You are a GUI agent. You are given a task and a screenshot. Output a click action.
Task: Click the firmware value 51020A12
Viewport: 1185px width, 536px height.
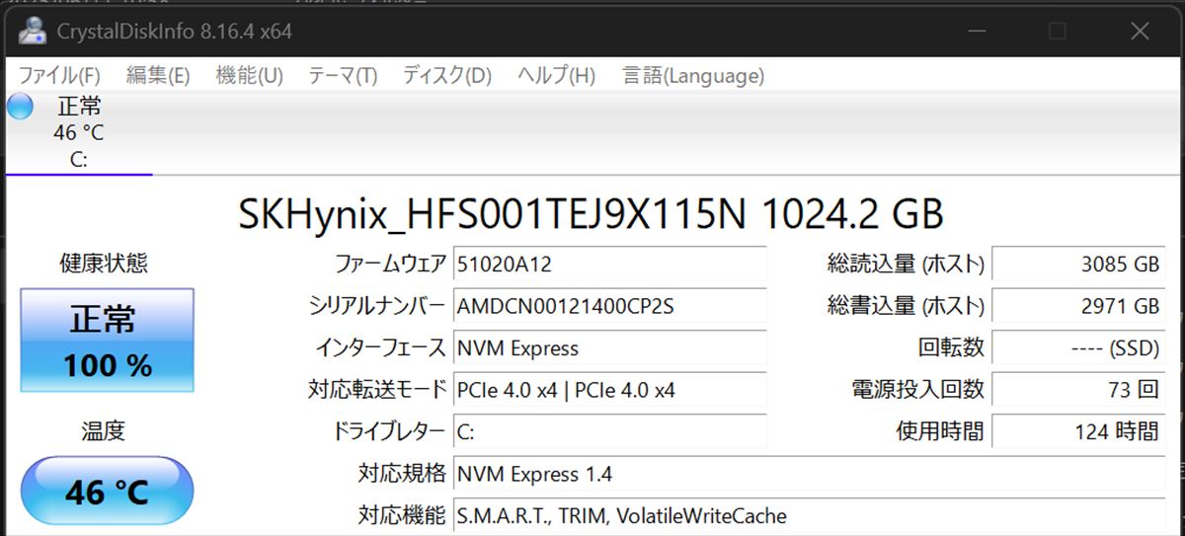(x=610, y=264)
